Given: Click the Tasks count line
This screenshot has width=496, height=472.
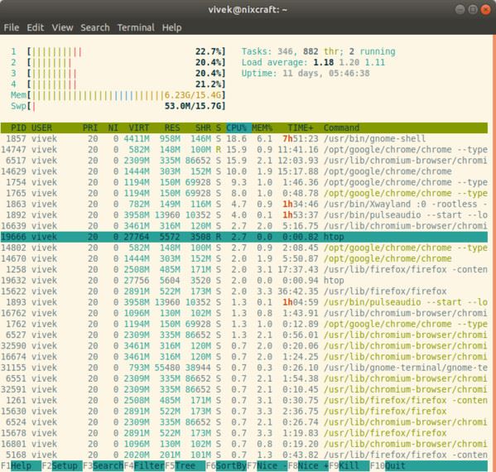Looking at the screenshot, I should 319,51.
